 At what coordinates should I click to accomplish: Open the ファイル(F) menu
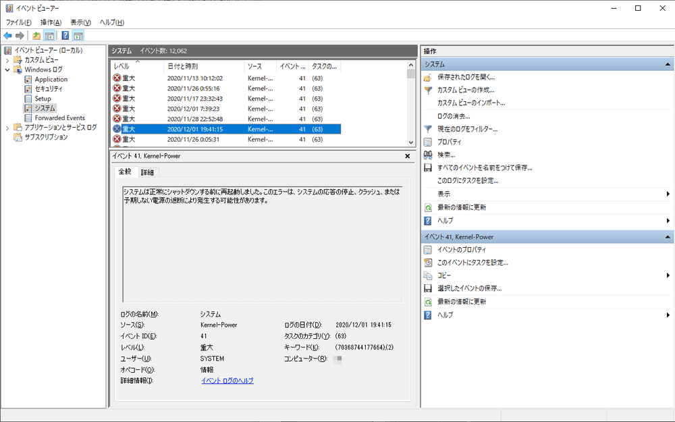click(18, 22)
